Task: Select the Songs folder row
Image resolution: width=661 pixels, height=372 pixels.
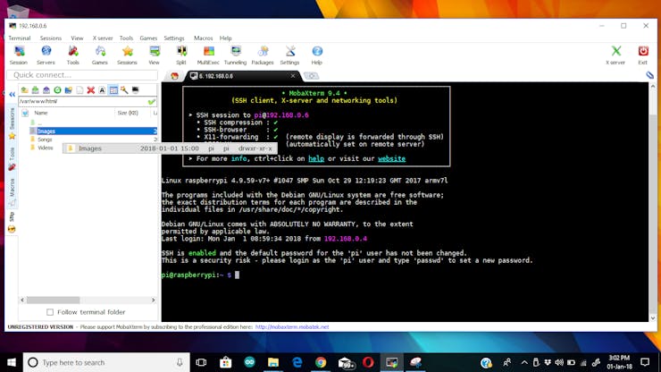Action: pos(88,139)
